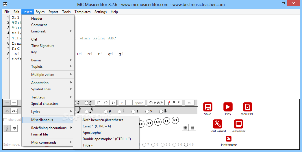The image size is (302, 152).
Task: Select the double flat radio button
Action: coord(161,111)
